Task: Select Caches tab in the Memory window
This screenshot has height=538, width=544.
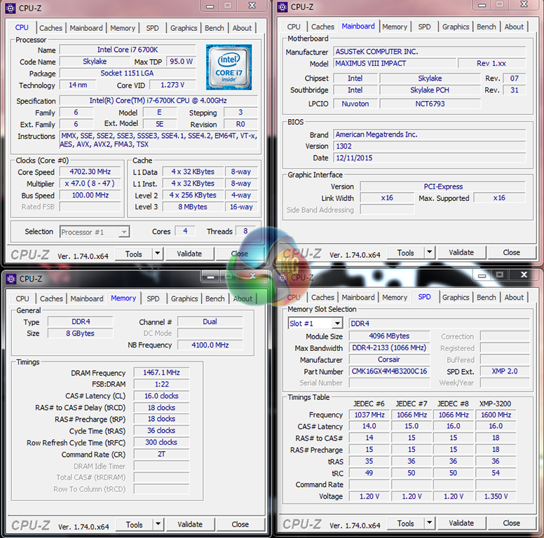Action: (51, 298)
